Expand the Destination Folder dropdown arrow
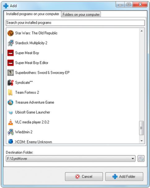Image resolution: width=150 pixels, height=188 pixels. point(133,159)
